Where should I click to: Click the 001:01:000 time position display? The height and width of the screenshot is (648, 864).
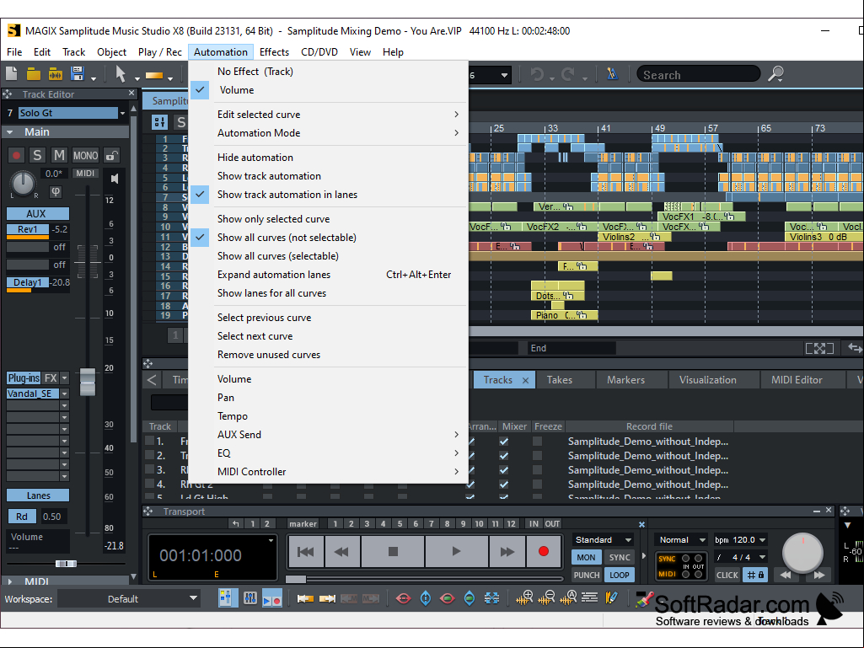pos(201,554)
